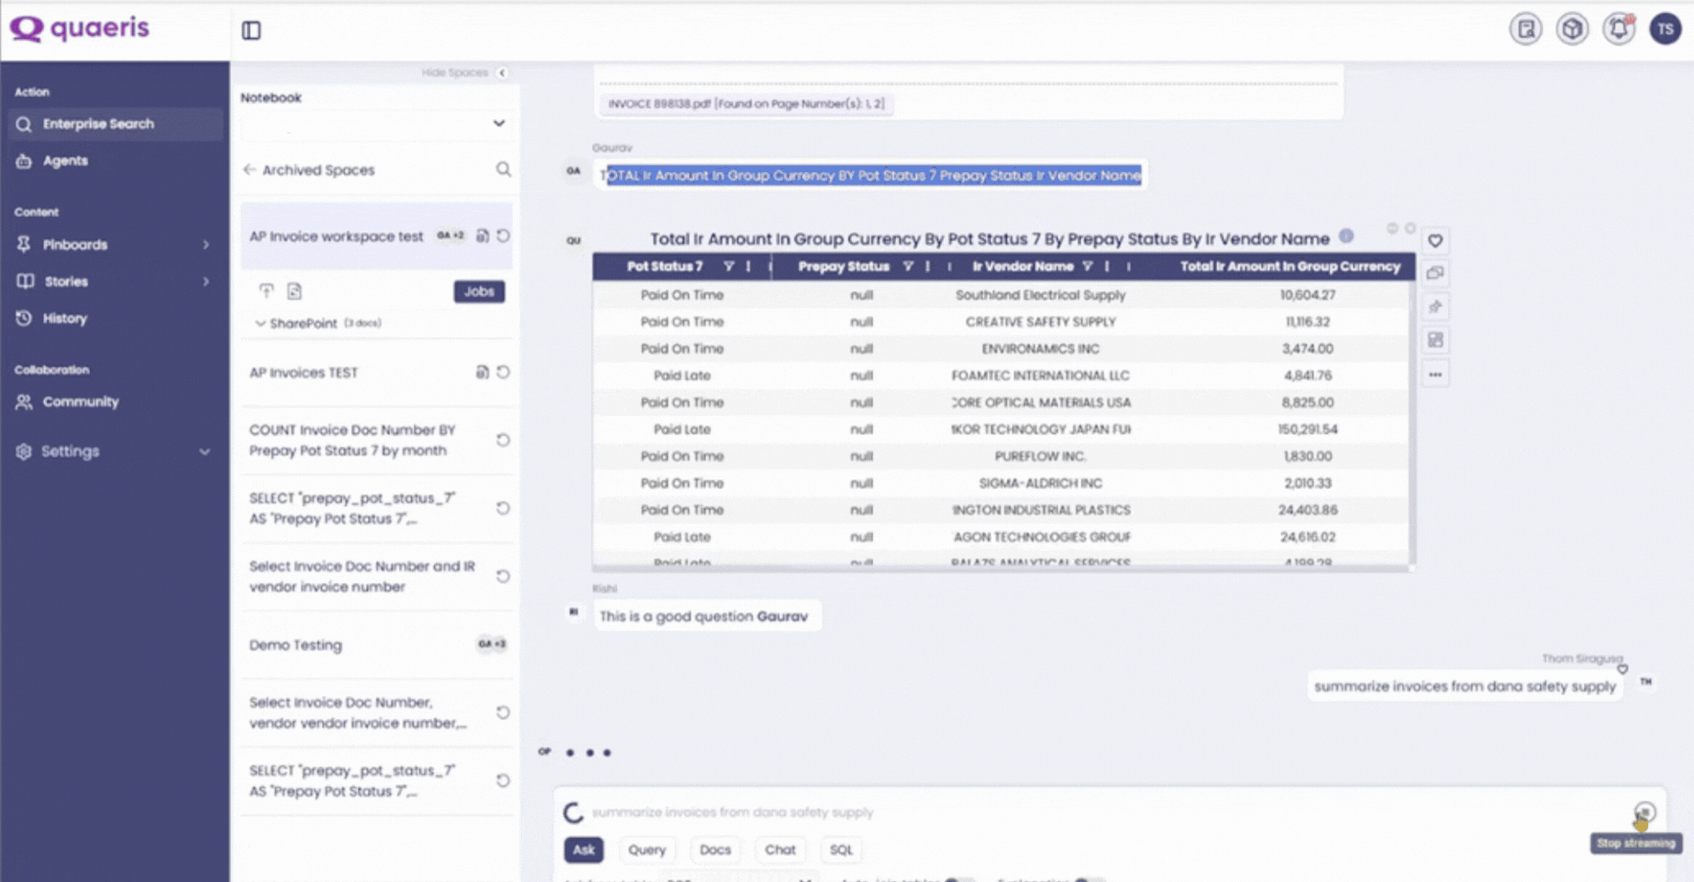Collapse the Hide Spaces panel arrow
The width and height of the screenshot is (1694, 882).
click(x=503, y=73)
